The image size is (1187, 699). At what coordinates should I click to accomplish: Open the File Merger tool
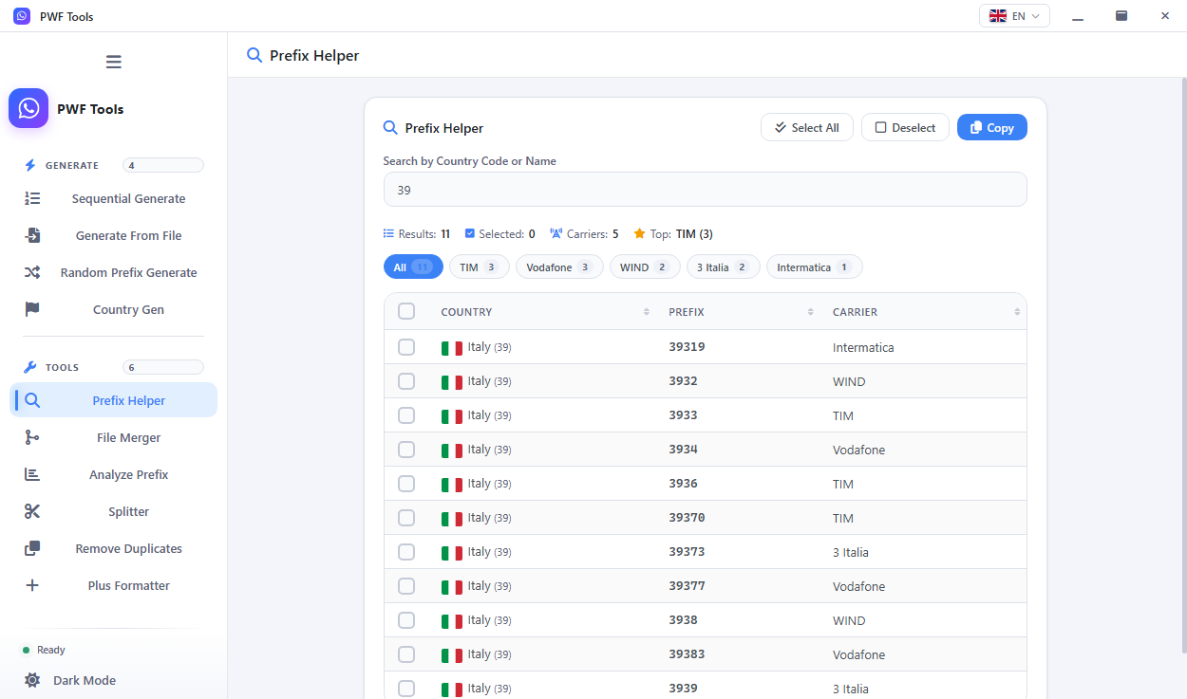[114, 437]
